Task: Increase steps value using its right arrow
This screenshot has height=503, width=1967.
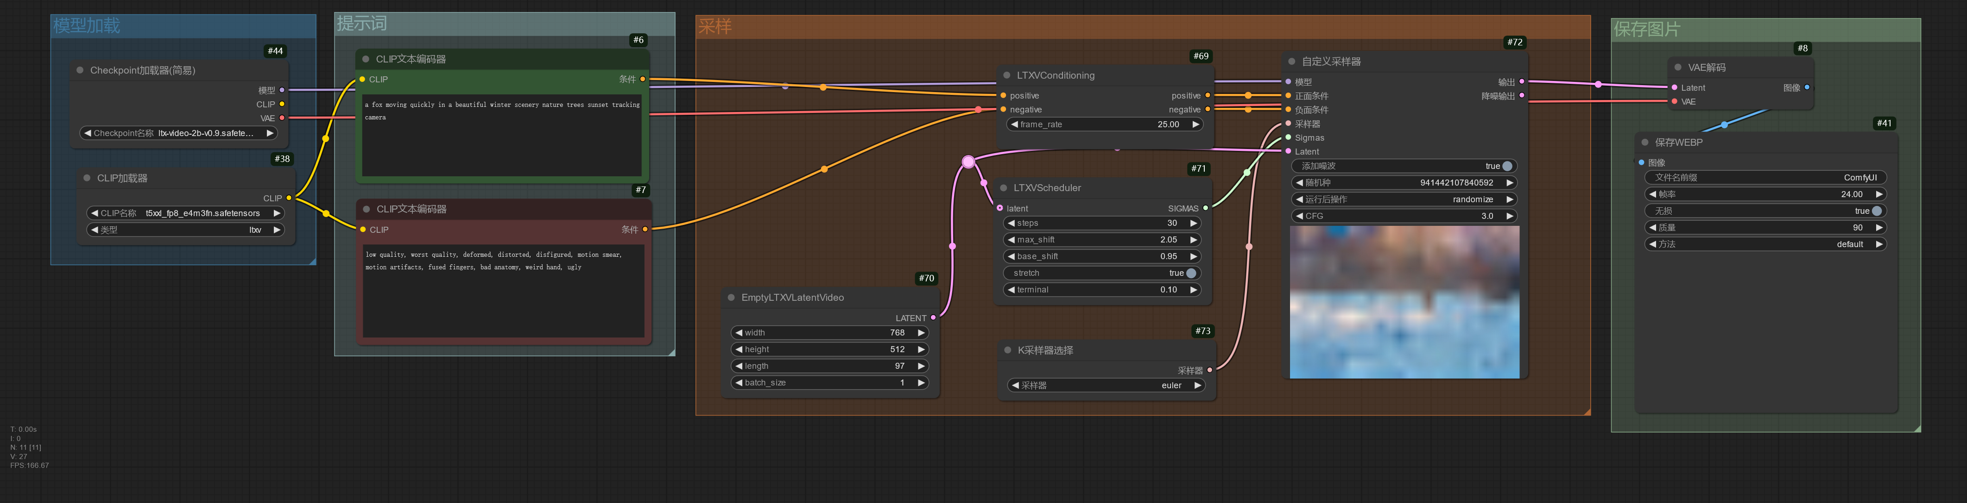Action: 1194,224
